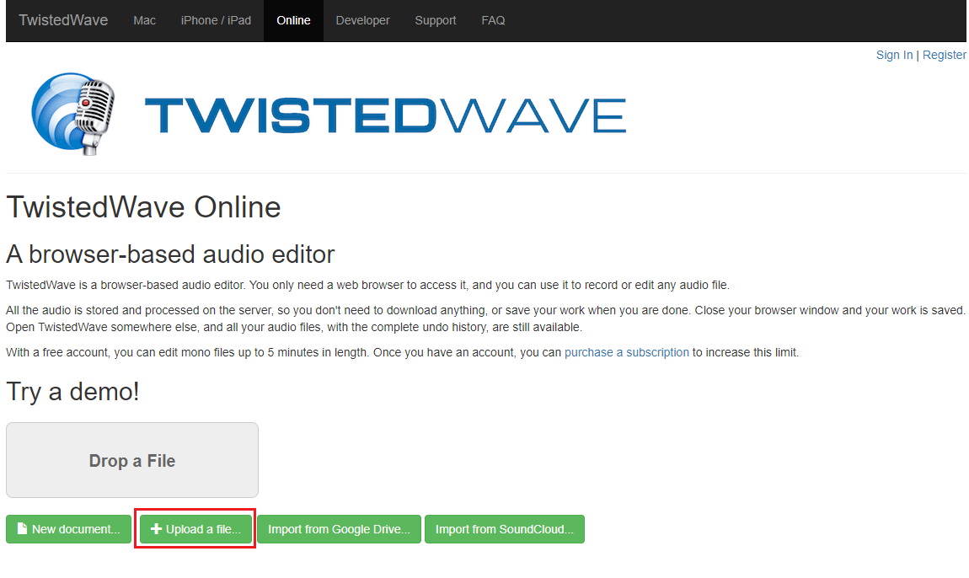Open the iPhone / iPad menu item

pyautogui.click(x=216, y=20)
